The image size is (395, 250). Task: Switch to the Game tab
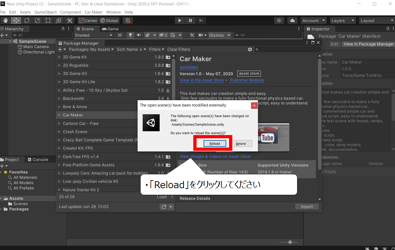[x=110, y=29]
